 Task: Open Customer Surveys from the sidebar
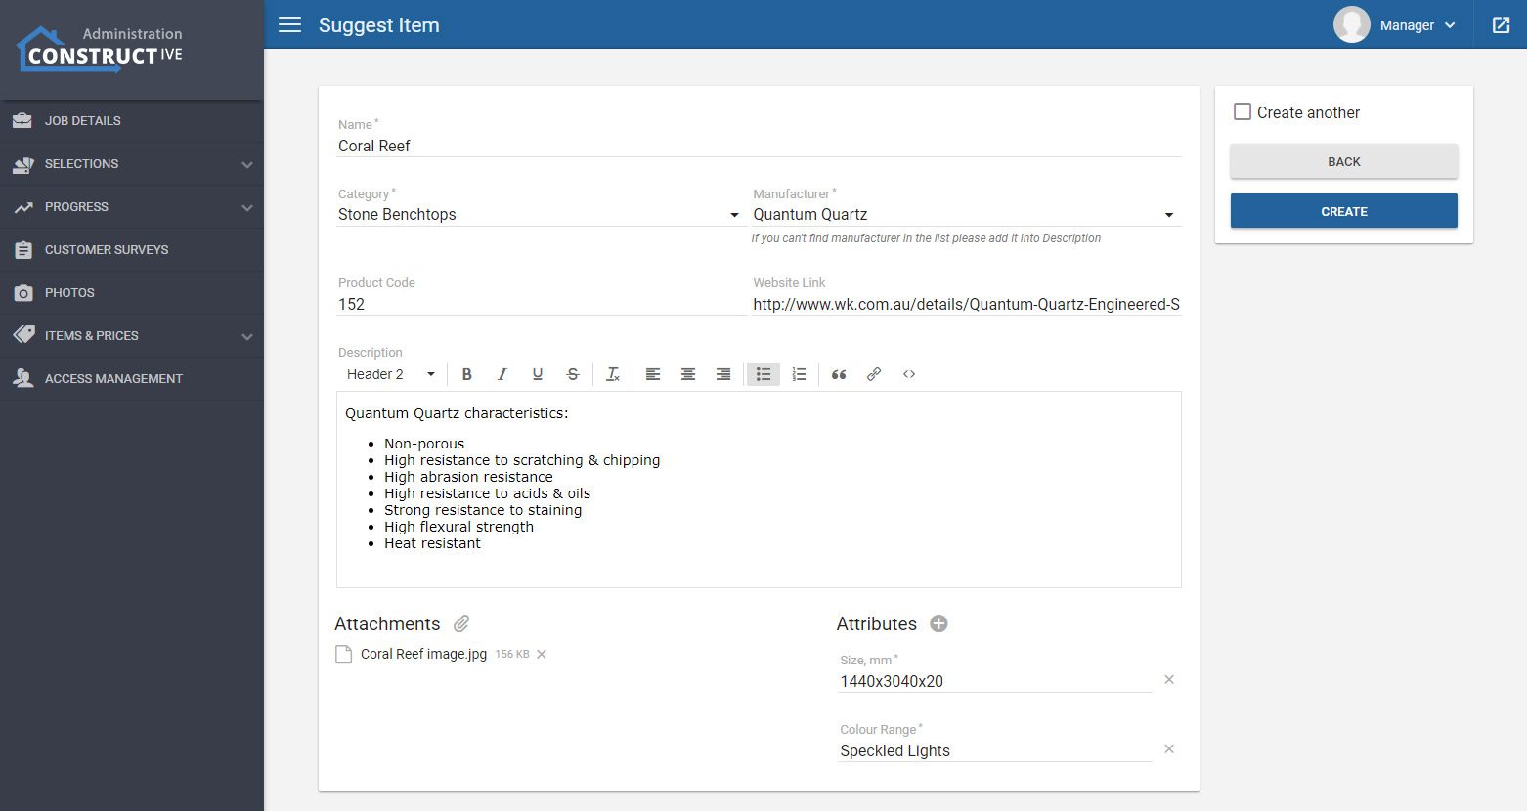coord(107,250)
